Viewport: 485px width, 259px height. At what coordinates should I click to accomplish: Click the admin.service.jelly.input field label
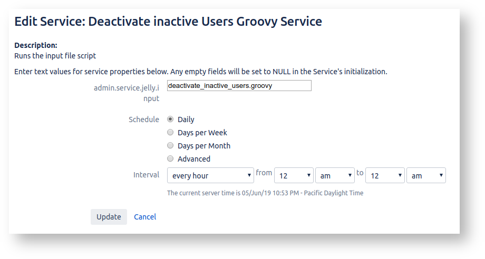(127, 93)
